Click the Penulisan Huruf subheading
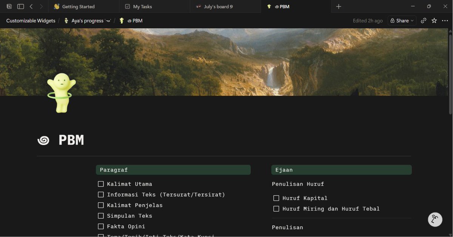 pyautogui.click(x=298, y=184)
